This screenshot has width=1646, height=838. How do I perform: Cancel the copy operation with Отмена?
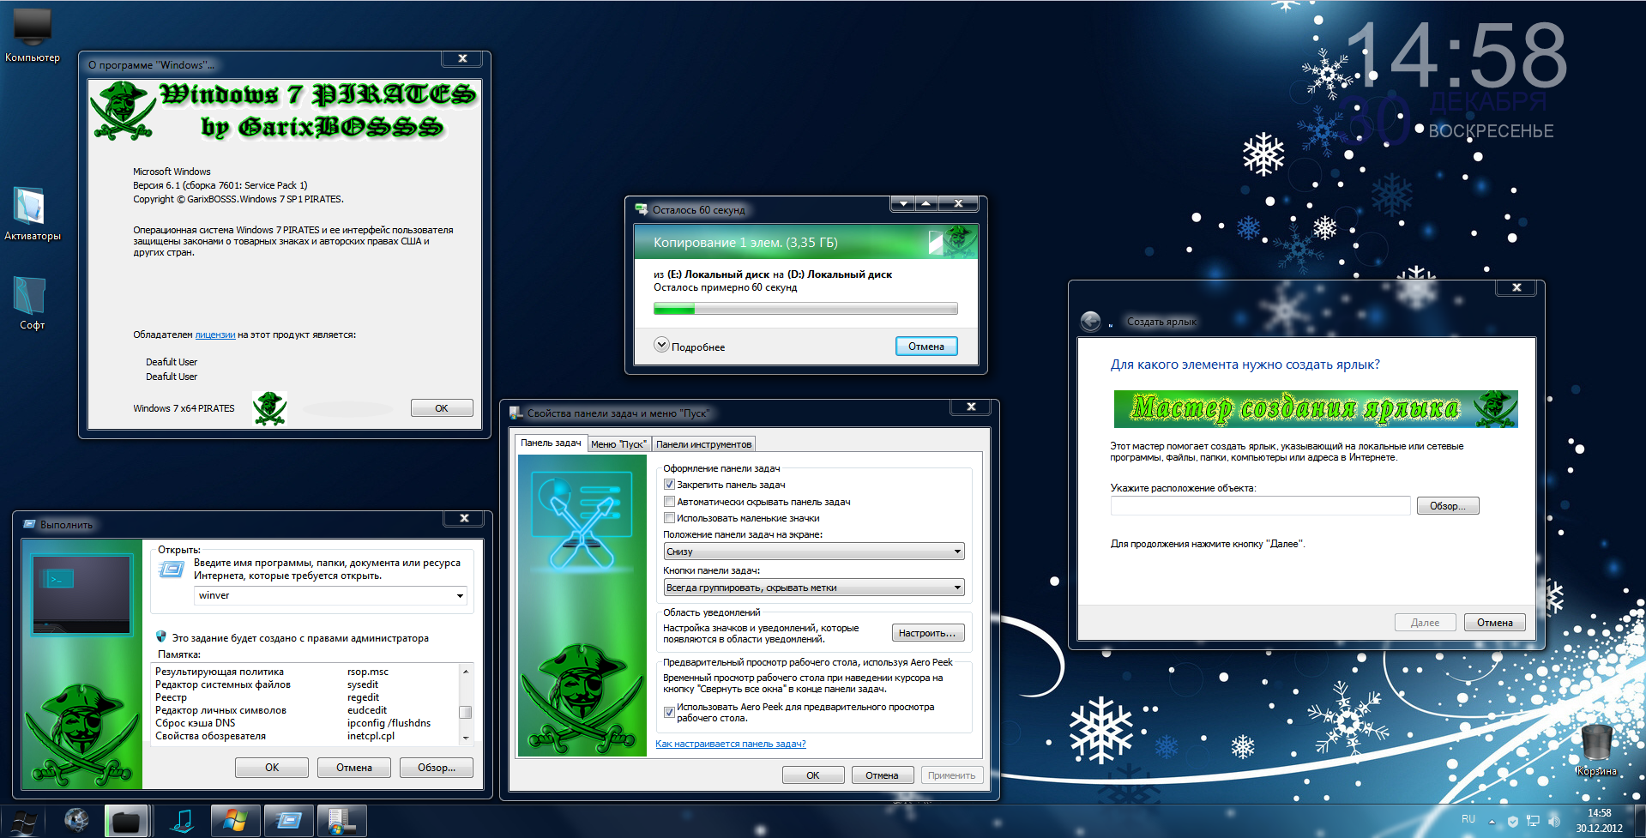coord(926,347)
